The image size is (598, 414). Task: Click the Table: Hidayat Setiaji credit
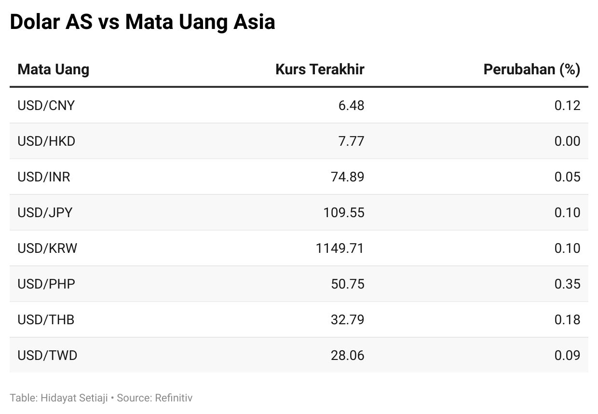point(59,398)
